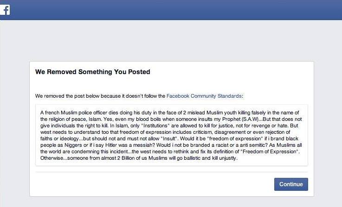This screenshot has width=342, height=207.
Task: Click the line beginning "west needs to understand"
Action: [x=165, y=132]
